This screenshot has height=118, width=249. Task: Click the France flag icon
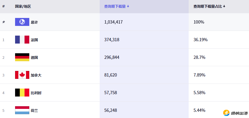click(22, 40)
